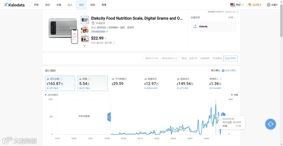The height and width of the screenshot is (146, 283).
Task: Select the 过去30天 range button
Action: [205, 58]
